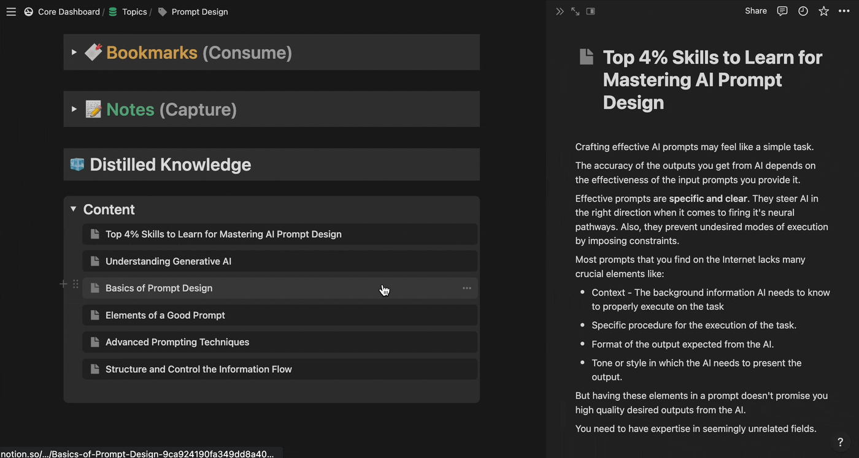
Task: Open more options with the ellipsis menu
Action: tap(844, 11)
